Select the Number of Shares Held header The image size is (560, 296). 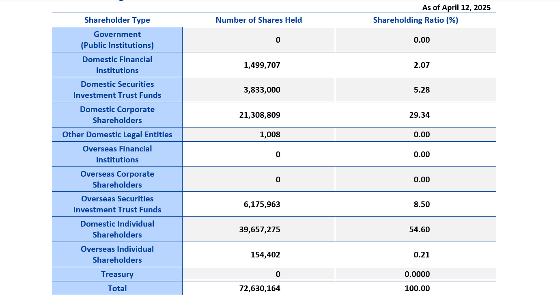(258, 20)
